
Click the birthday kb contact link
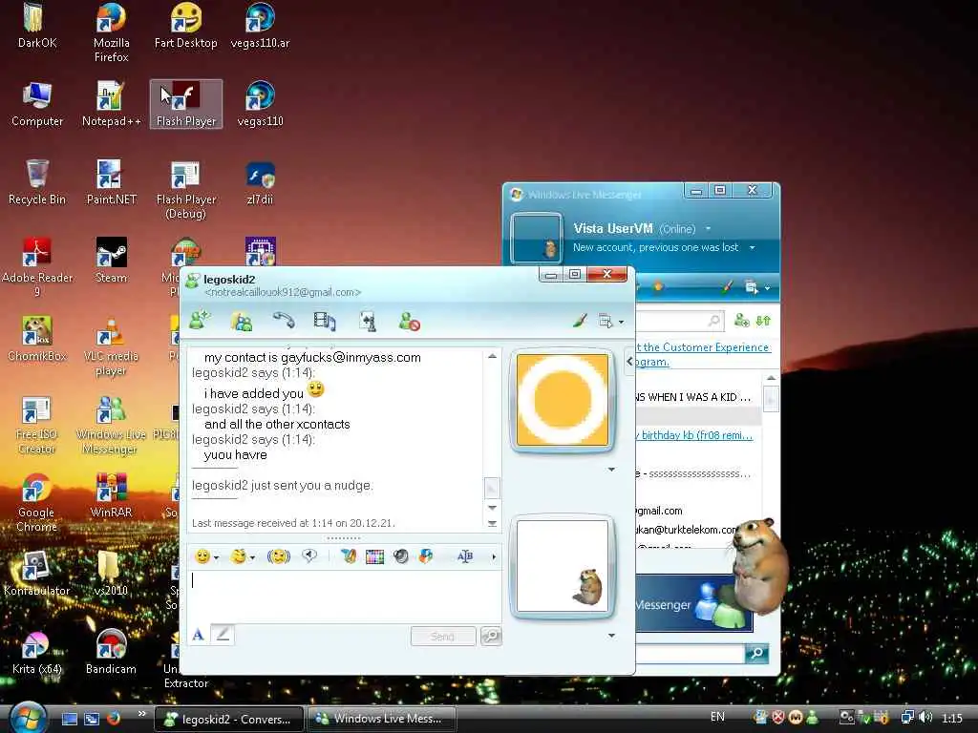694,435
